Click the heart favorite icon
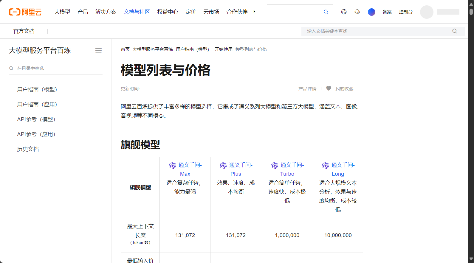 [329, 88]
